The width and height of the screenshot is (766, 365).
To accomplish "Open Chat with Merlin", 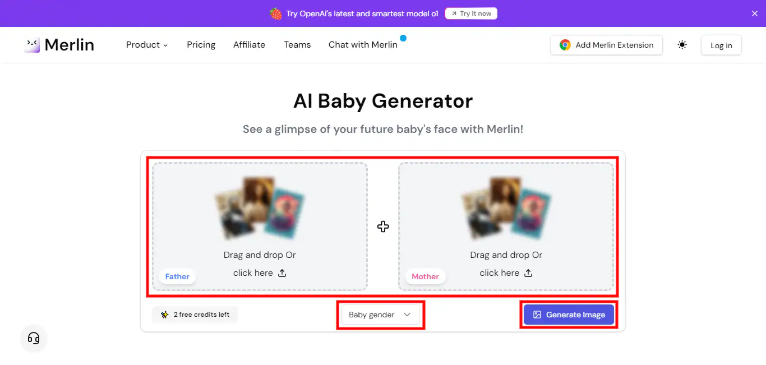I will tap(363, 45).
